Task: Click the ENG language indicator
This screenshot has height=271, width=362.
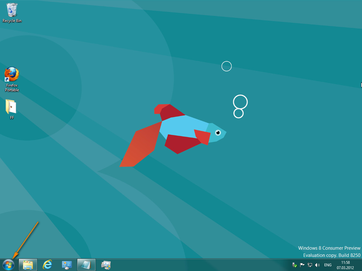Action: click(x=328, y=265)
